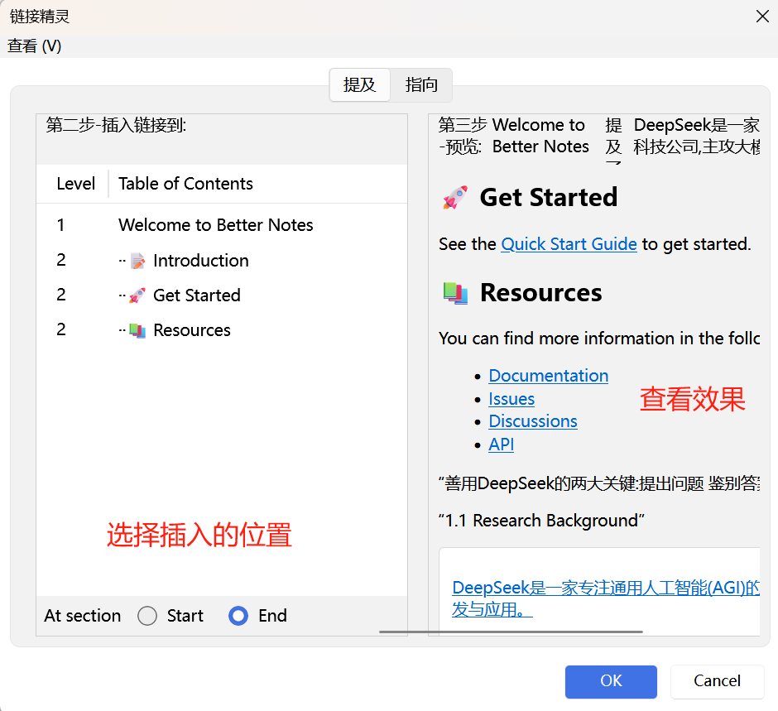
Task: Open the Discussions link
Action: [x=533, y=422]
